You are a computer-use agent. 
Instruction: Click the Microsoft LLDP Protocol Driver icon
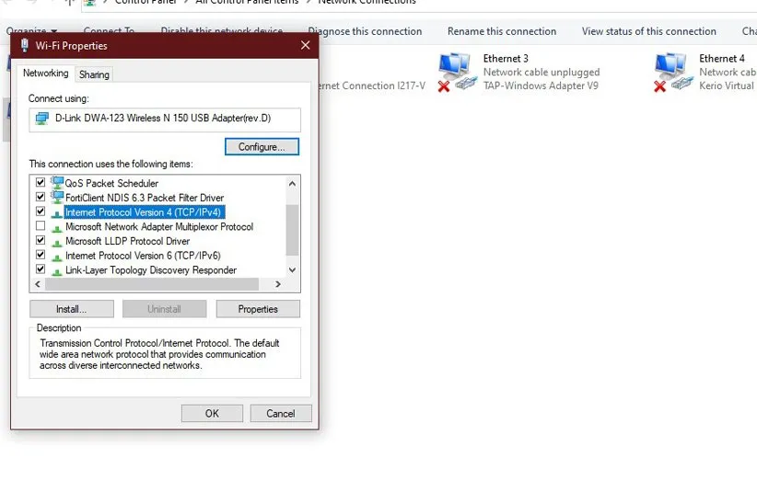[x=56, y=242]
